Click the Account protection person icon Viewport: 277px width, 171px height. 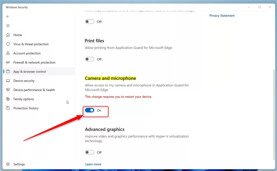pos(8,53)
